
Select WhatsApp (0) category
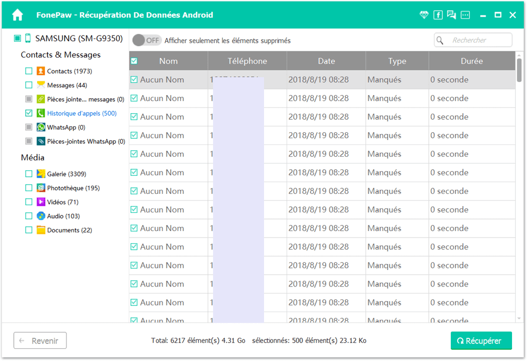tap(66, 128)
